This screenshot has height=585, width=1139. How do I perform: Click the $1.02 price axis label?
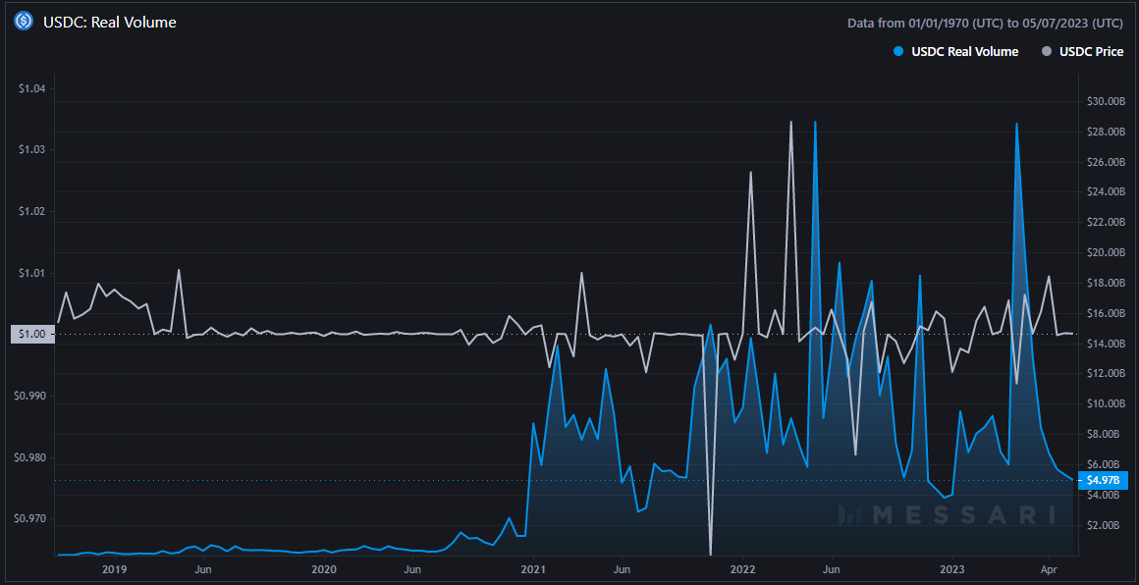point(32,212)
